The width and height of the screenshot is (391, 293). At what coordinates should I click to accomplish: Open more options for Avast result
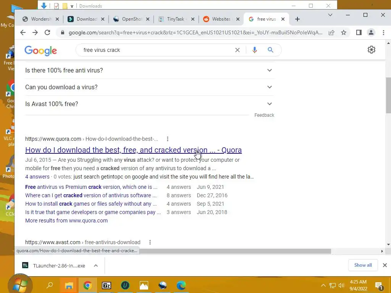(150, 242)
